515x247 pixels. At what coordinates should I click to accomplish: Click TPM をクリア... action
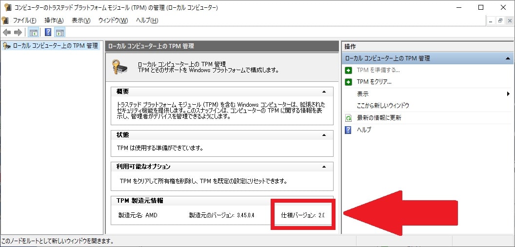pyautogui.click(x=374, y=82)
